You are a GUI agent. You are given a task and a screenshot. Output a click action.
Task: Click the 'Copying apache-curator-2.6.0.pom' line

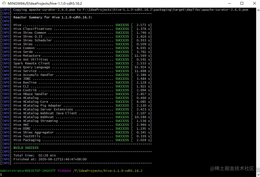(124, 10)
